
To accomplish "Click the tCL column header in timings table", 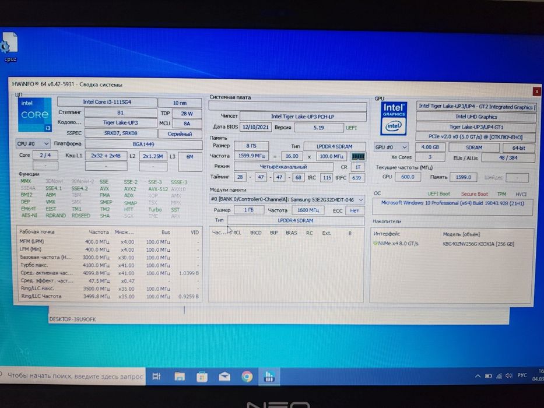I will pos(237,233).
